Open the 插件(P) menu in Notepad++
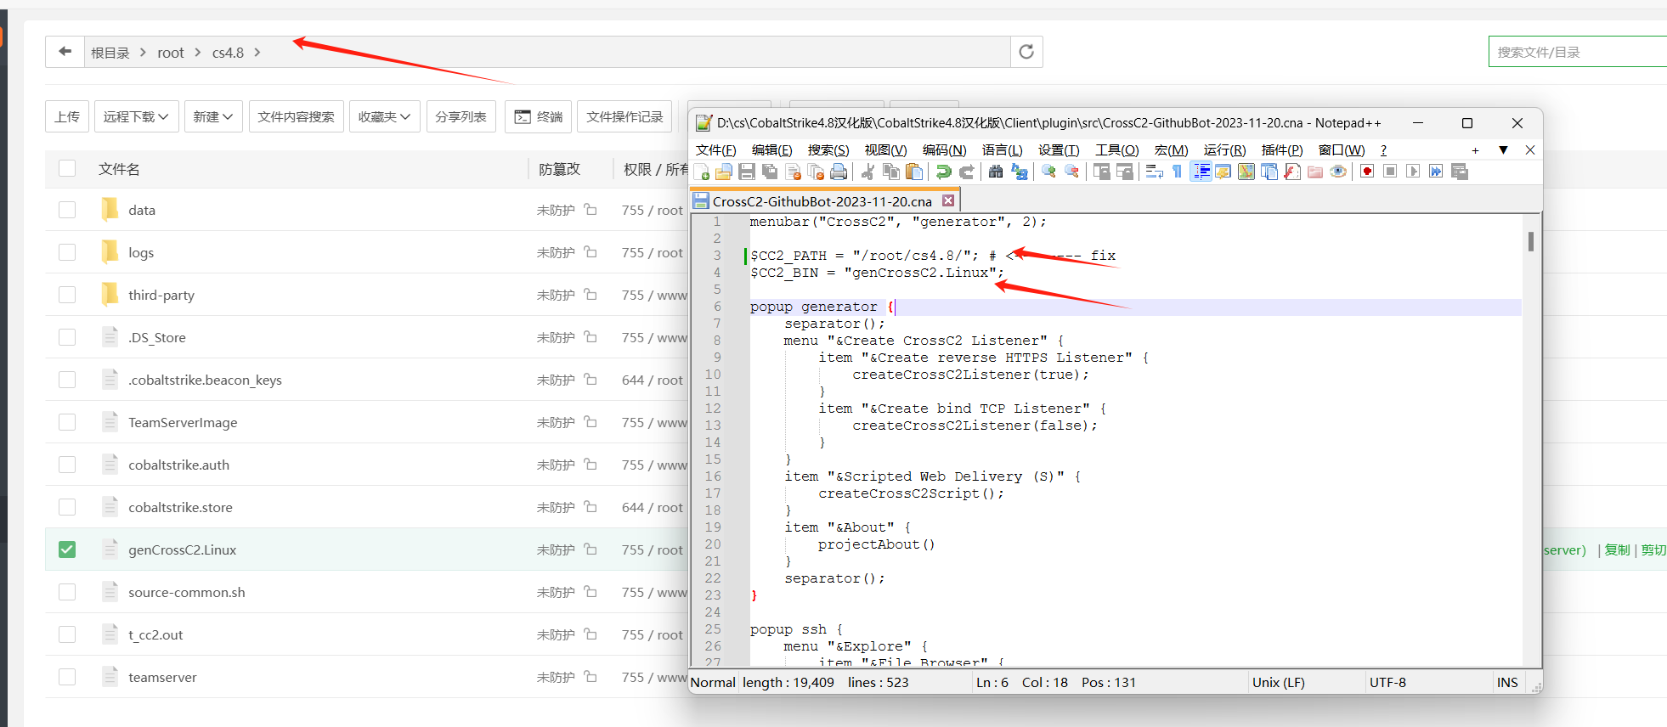Screen dimensions: 1667x727 click(x=1282, y=150)
